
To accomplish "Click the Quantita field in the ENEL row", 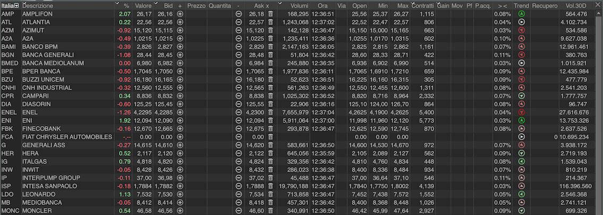I will 220,112.
